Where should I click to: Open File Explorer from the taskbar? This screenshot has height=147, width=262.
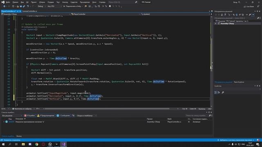(23, 144)
